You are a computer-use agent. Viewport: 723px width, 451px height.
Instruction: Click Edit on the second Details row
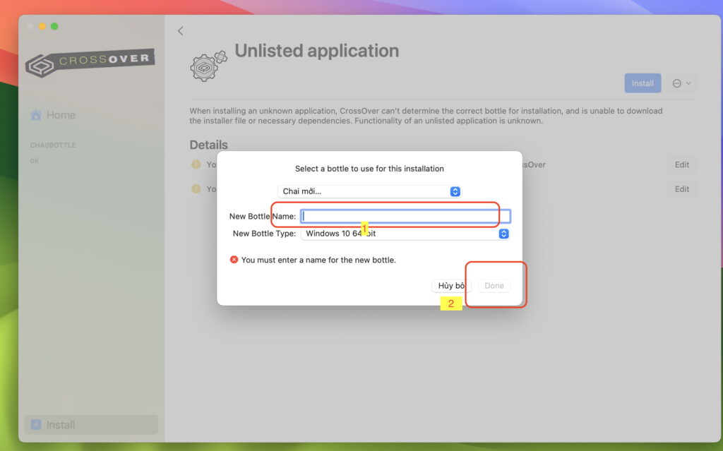click(x=681, y=189)
